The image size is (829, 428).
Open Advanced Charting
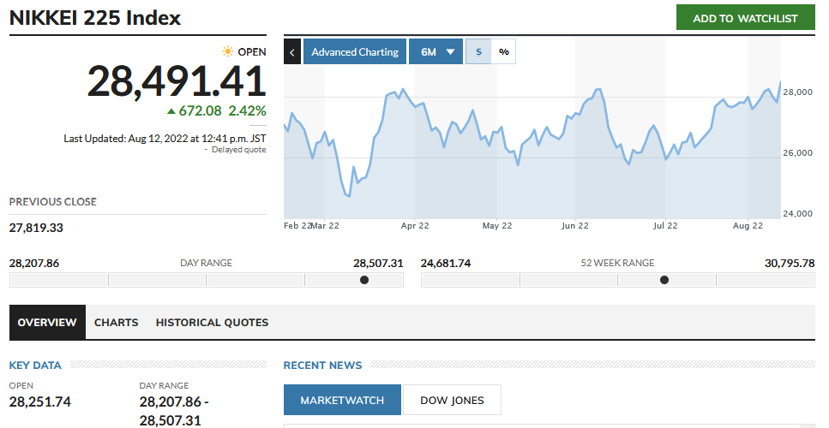pos(355,51)
